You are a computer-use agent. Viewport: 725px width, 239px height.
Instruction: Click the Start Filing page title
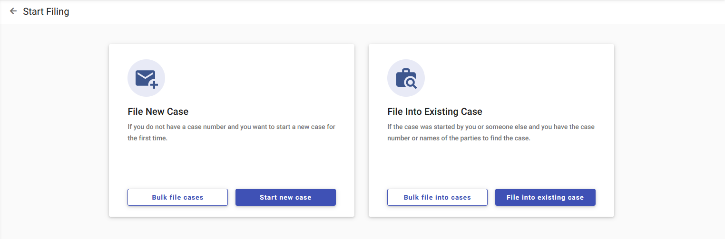click(x=46, y=11)
